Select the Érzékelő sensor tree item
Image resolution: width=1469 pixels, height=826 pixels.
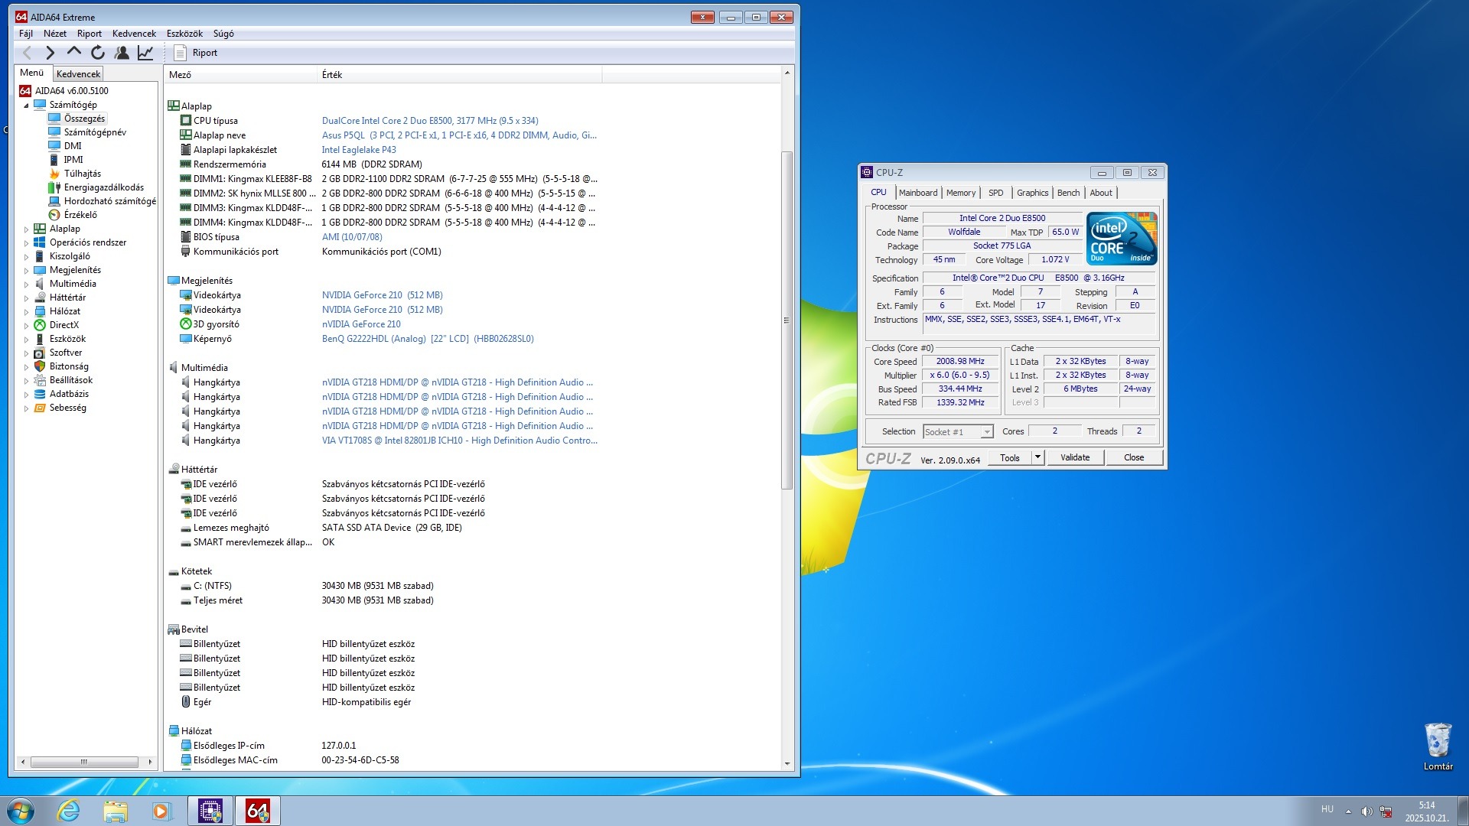(80, 215)
